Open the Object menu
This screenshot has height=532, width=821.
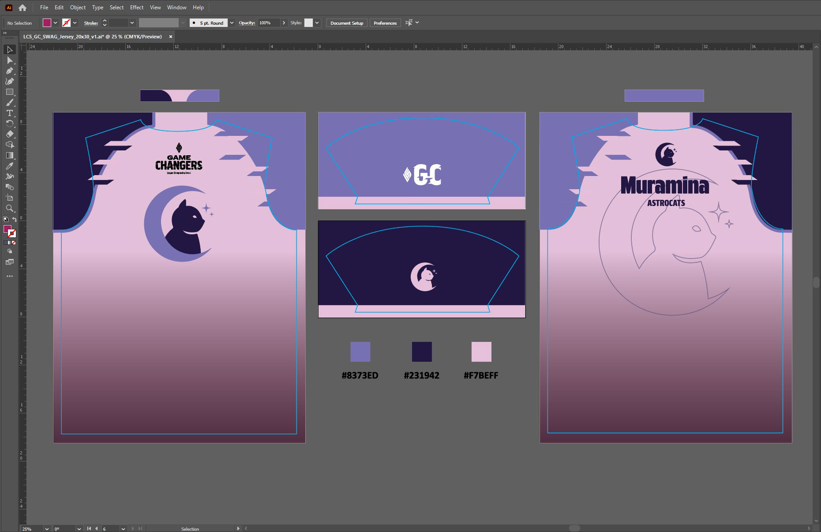click(78, 7)
